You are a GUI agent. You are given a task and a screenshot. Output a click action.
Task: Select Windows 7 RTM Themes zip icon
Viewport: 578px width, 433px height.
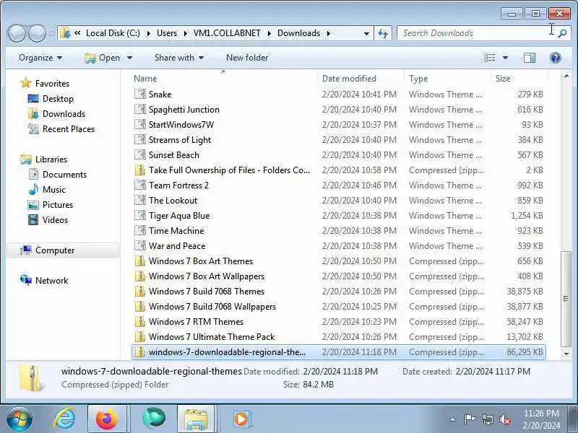139,321
